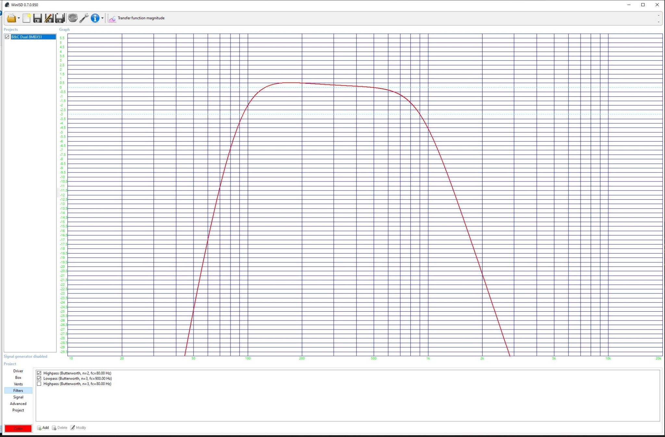The width and height of the screenshot is (665, 437).
Task: Disable the Highpass n=2 fc=80 Hz filter
Action: coord(39,373)
